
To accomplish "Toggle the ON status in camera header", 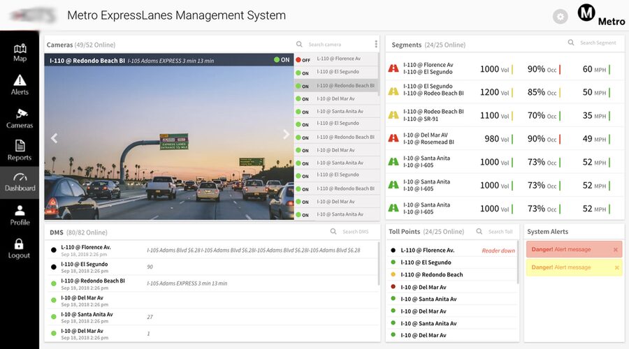I will click(282, 60).
